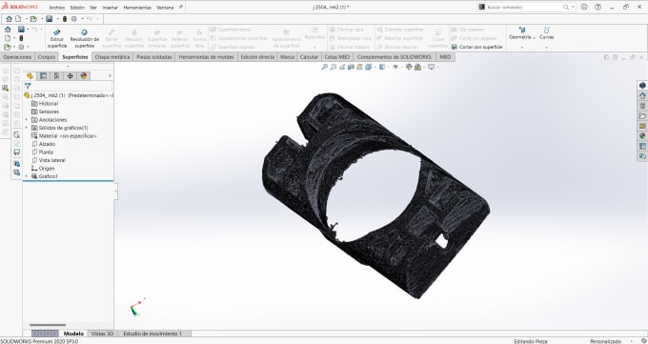This screenshot has width=648, height=344.
Task: Open the dropdown arrow under Curvas
Action: pyautogui.click(x=546, y=47)
